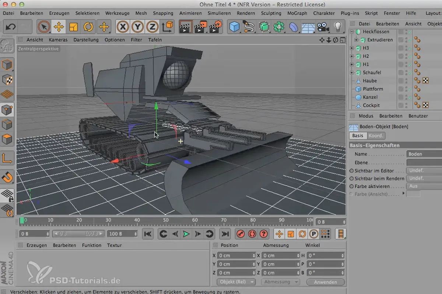Enable the 'Farbe aktivieren' radio button

pos(351,186)
